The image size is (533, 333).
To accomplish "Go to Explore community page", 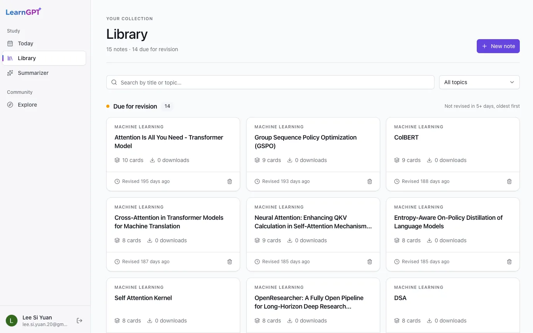I will point(44,105).
